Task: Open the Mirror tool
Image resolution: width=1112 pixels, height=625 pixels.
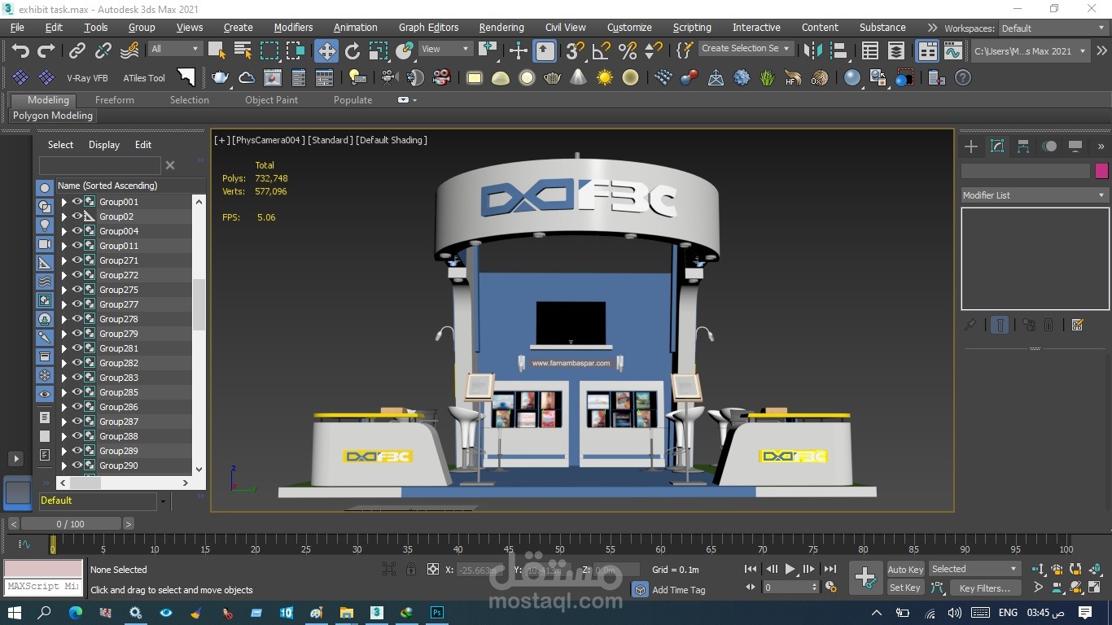Action: pos(812,51)
